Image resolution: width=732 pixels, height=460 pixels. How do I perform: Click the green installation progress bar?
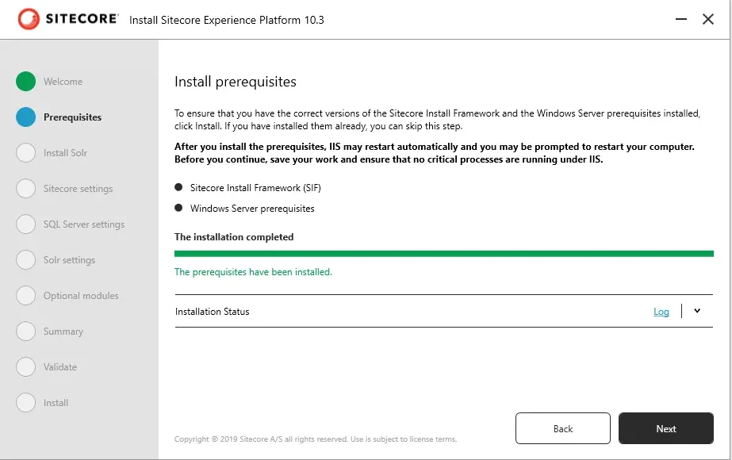tap(443, 254)
